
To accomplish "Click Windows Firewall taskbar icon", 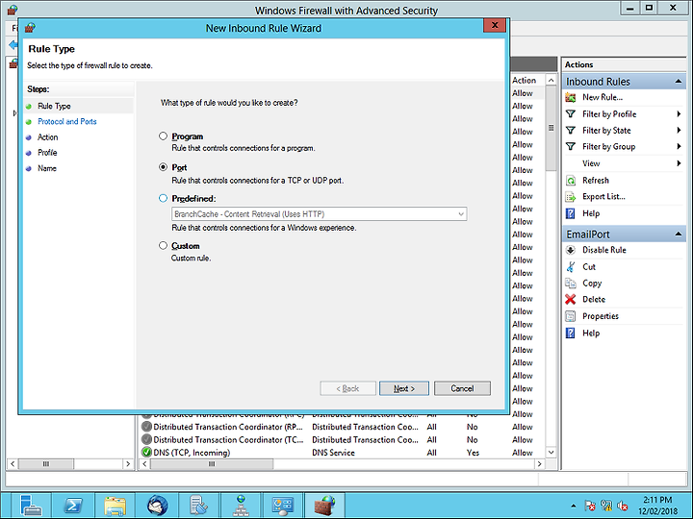I will [325, 506].
